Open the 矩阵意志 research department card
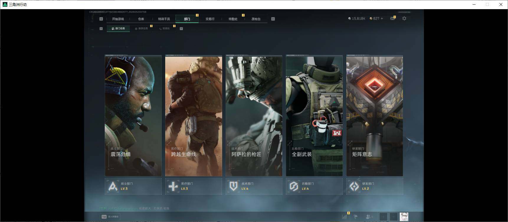508x222 pixels. (375, 116)
